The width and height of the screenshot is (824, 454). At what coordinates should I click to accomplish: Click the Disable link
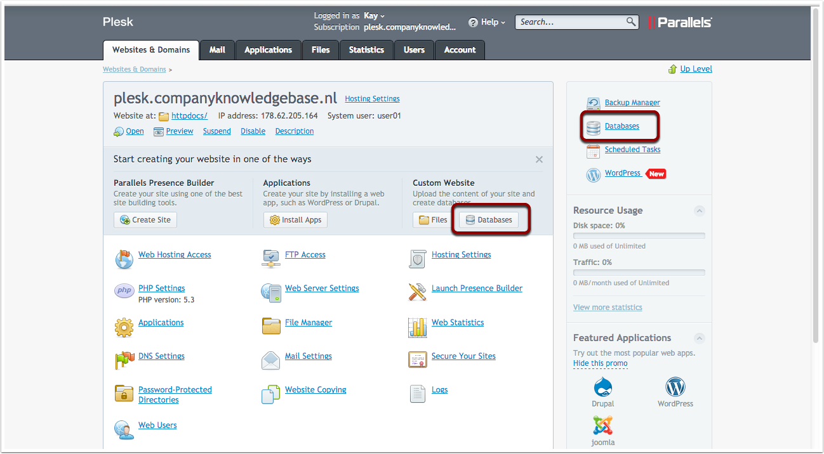[253, 131]
